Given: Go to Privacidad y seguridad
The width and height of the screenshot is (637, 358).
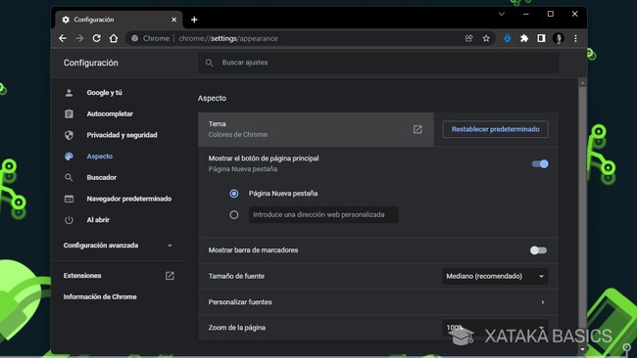Looking at the screenshot, I should (122, 135).
